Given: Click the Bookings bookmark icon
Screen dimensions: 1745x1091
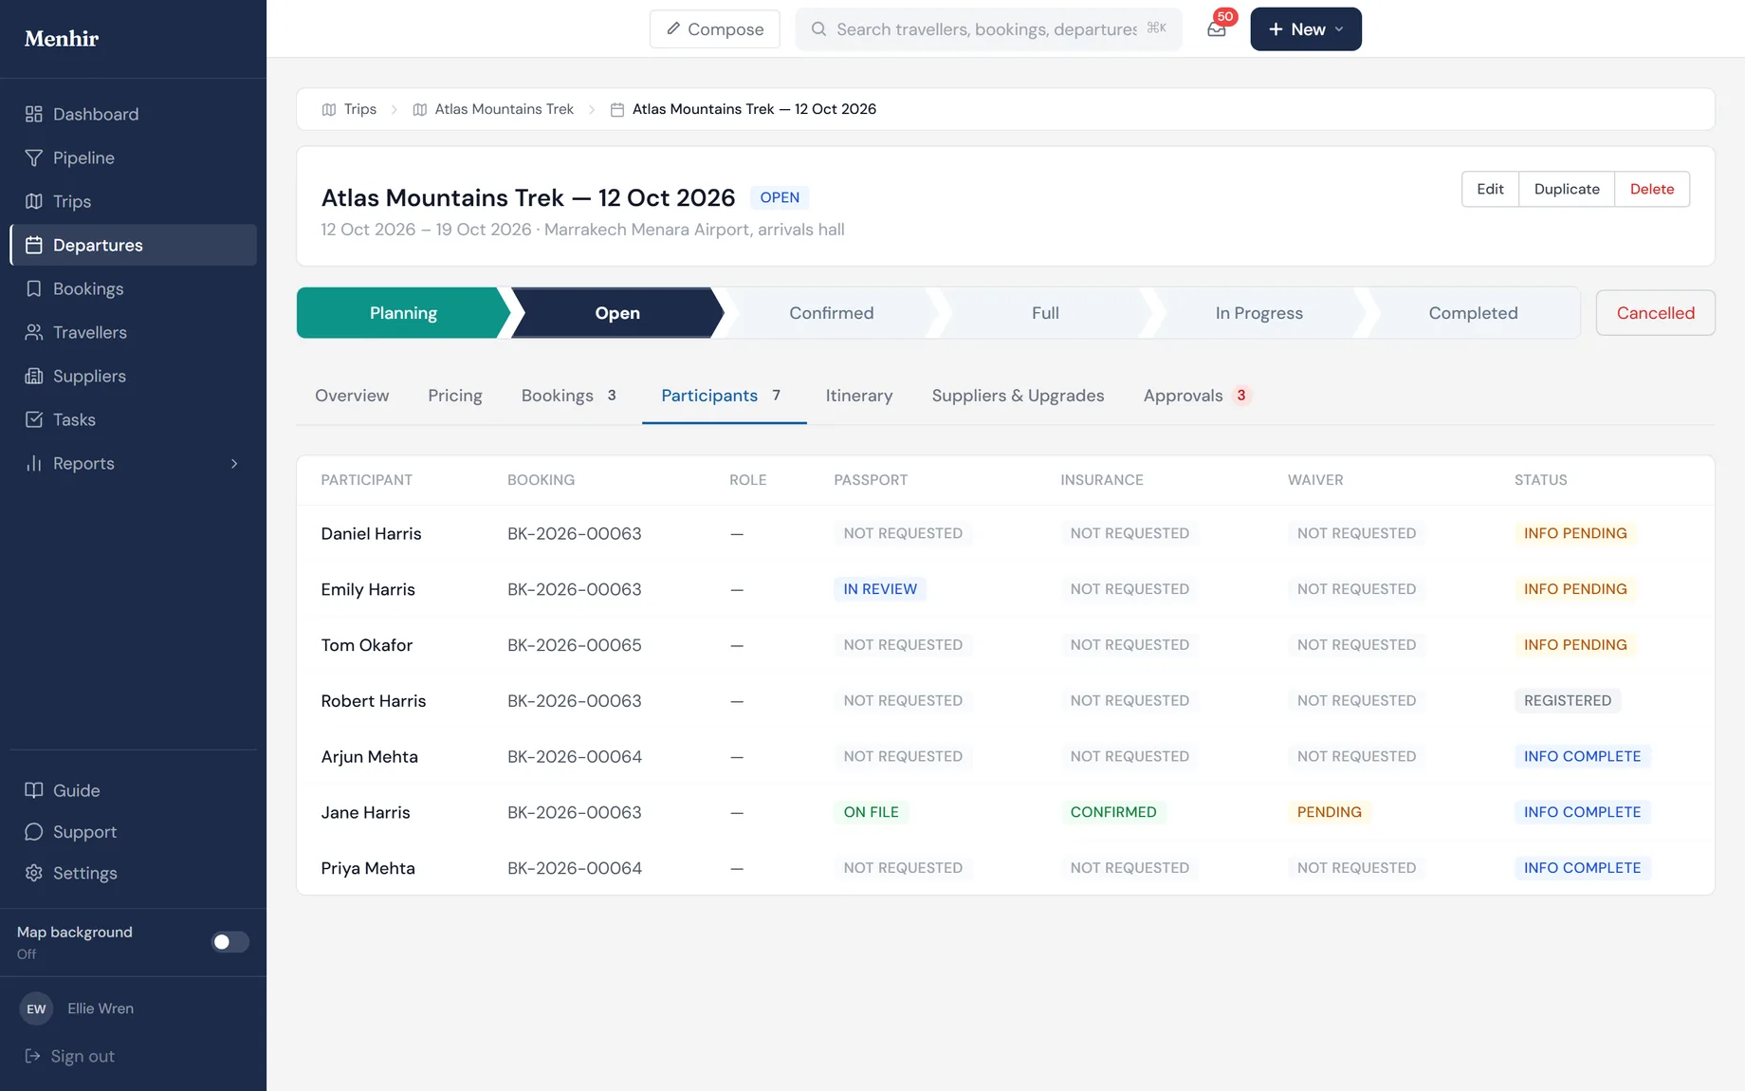Looking at the screenshot, I should (34, 288).
